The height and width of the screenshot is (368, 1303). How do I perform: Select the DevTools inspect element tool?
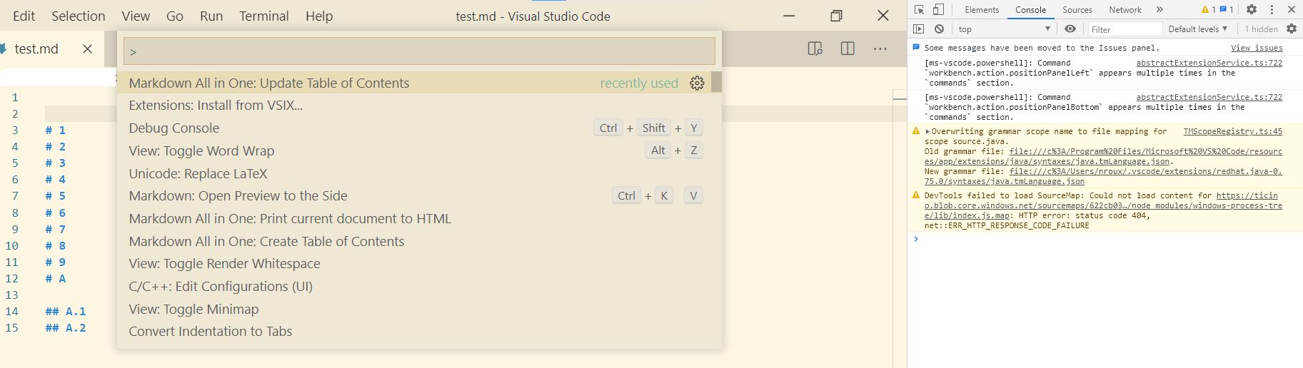coord(919,9)
